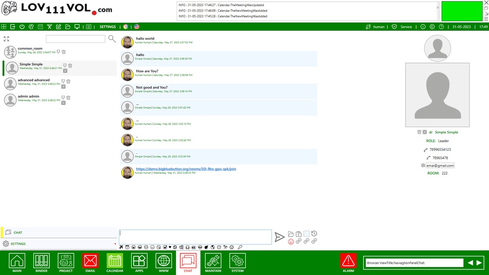Open the color palette theme icon
This screenshot has height=275, width=489.
(31, 27)
